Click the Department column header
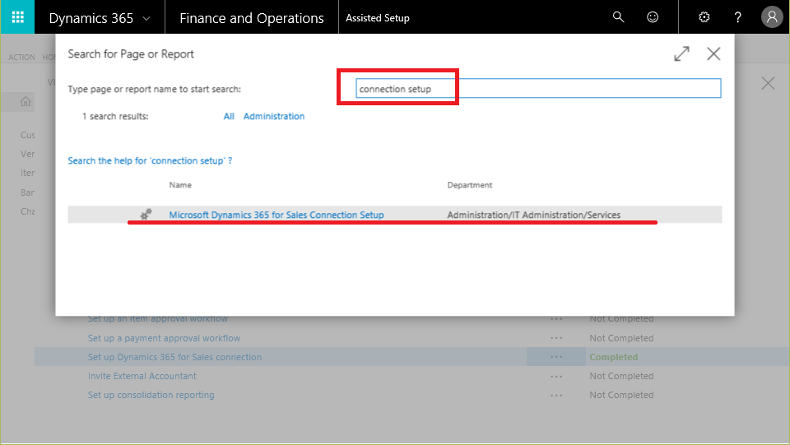This screenshot has width=790, height=445. (470, 185)
